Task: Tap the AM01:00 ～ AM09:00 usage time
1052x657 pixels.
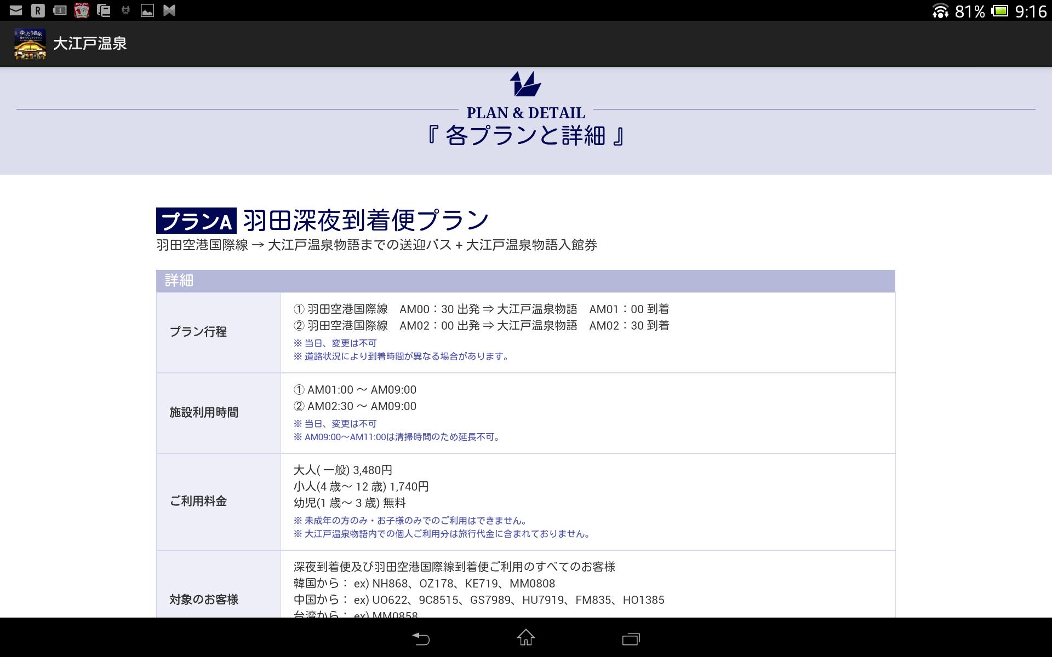Action: point(355,390)
